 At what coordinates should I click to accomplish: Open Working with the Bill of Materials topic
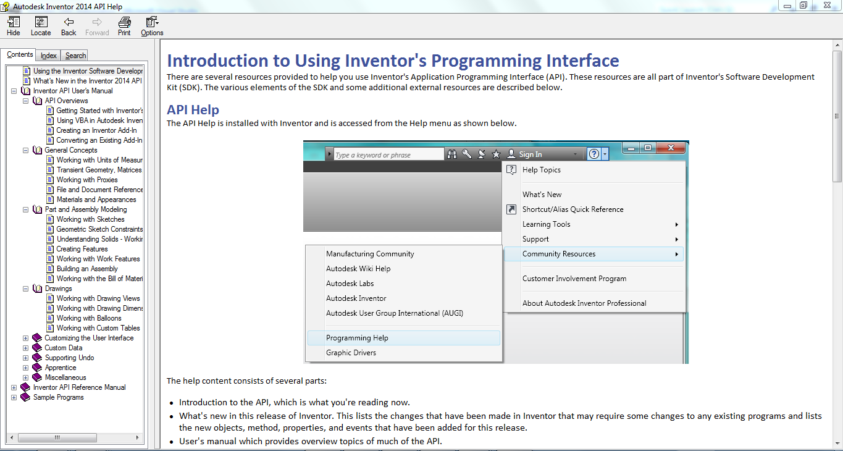pos(99,279)
